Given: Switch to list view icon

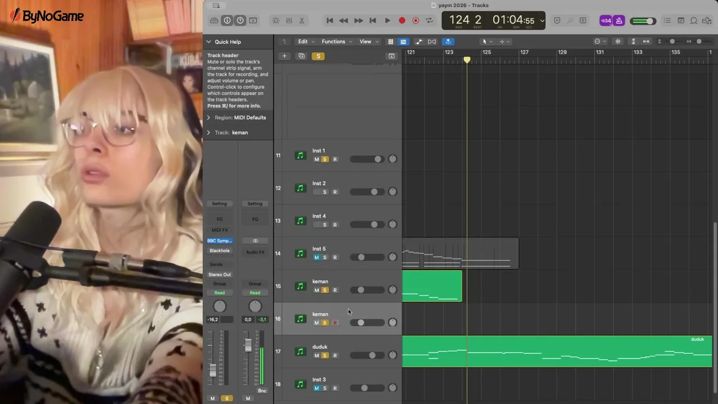Looking at the screenshot, I should pyautogui.click(x=403, y=42).
